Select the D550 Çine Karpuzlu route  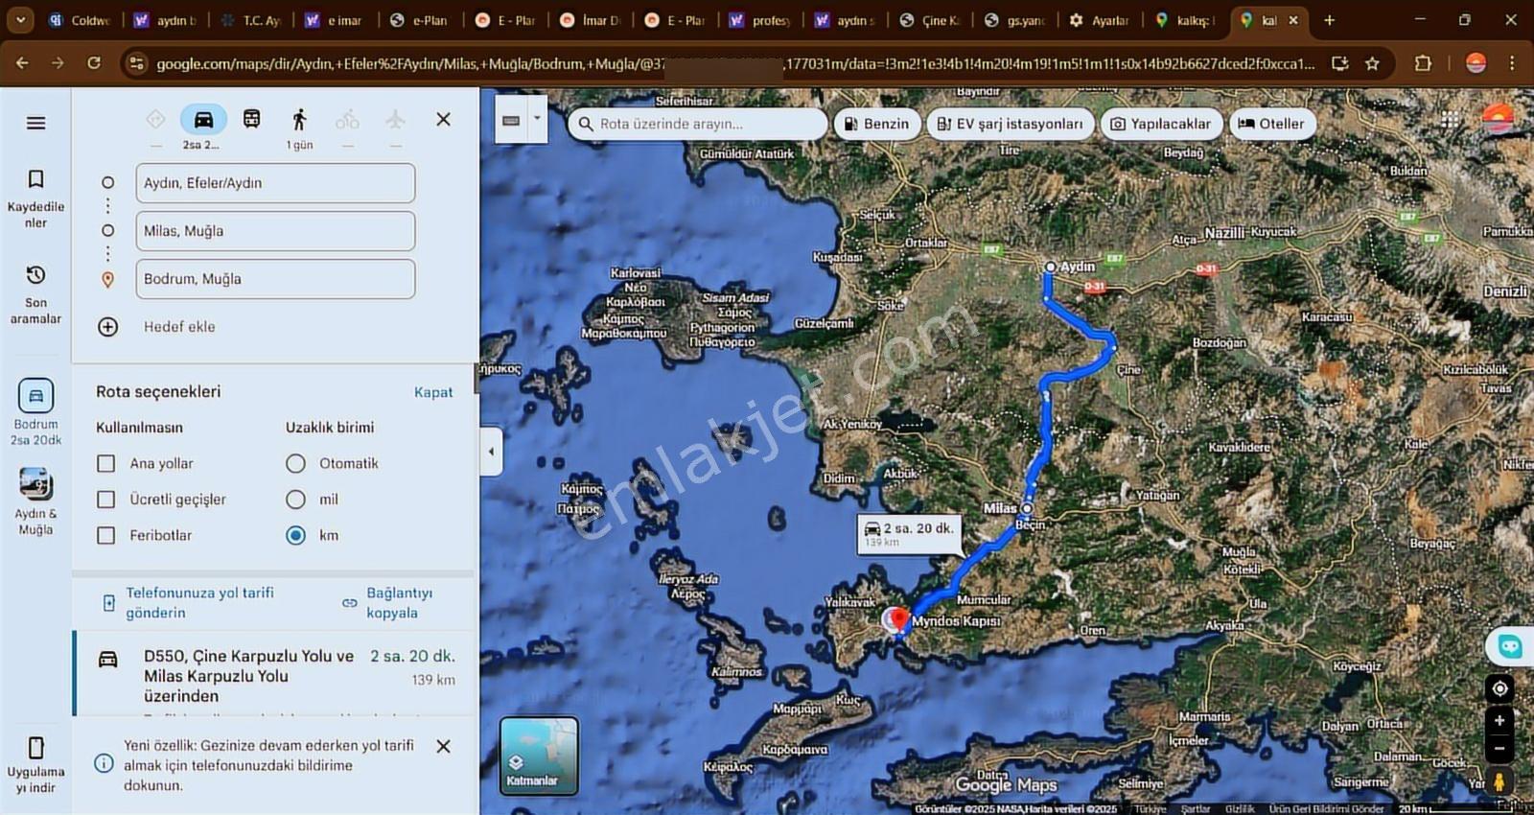[x=276, y=675]
